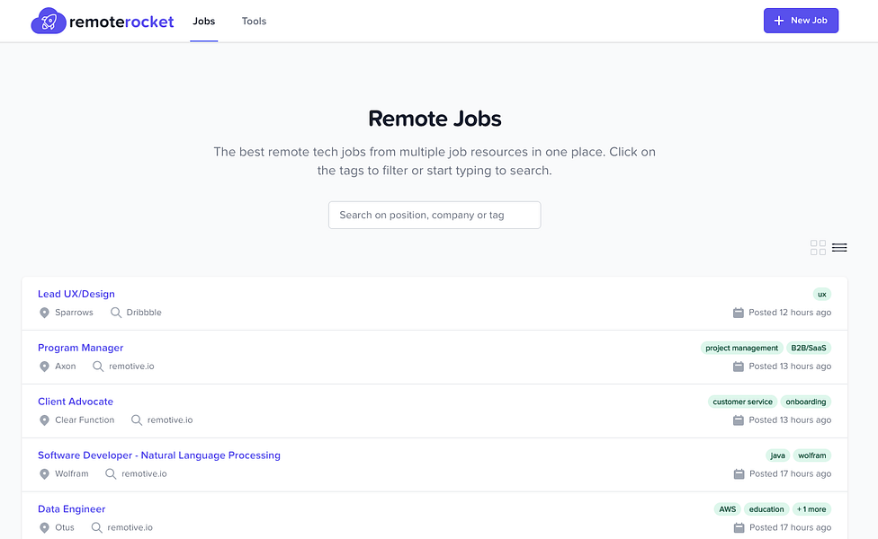Screen dimensions: 878x539
Task: Focus the position, company or tag search field
Action: coord(435,216)
